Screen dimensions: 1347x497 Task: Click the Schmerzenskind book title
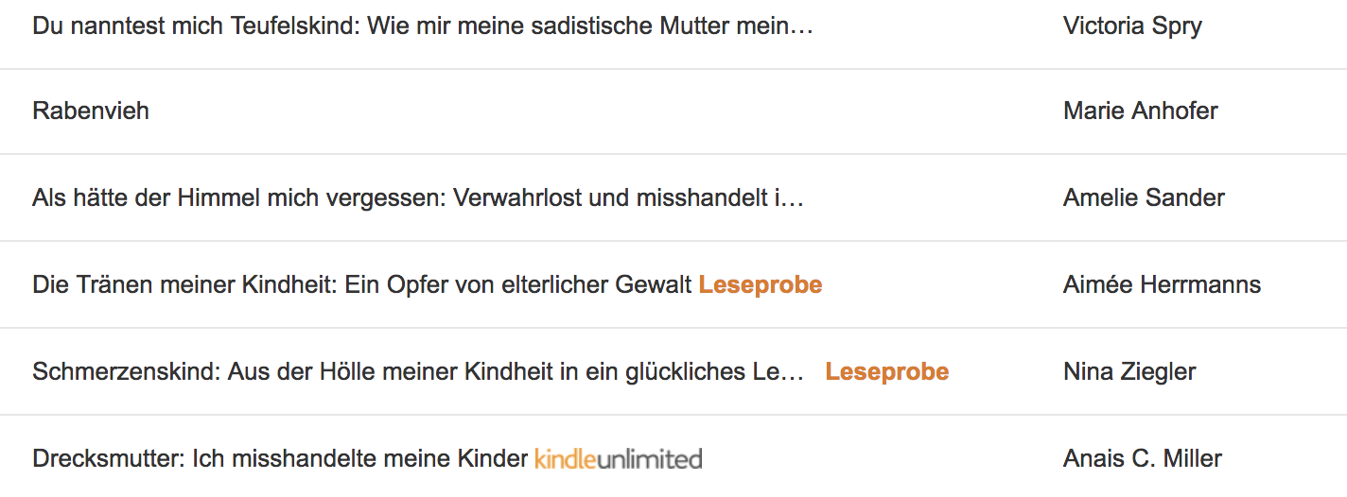[x=418, y=371]
